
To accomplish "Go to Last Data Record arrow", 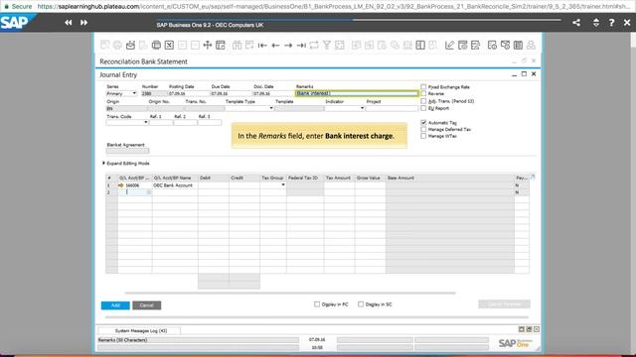I will tap(301, 46).
